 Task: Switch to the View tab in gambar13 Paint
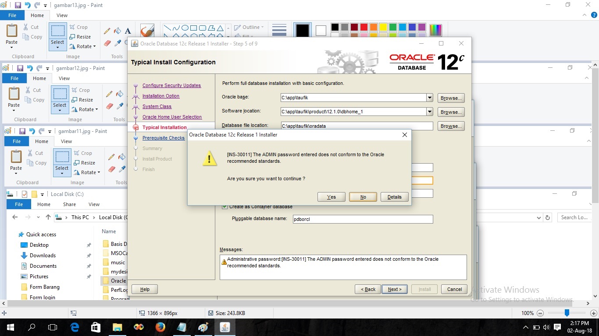[62, 15]
